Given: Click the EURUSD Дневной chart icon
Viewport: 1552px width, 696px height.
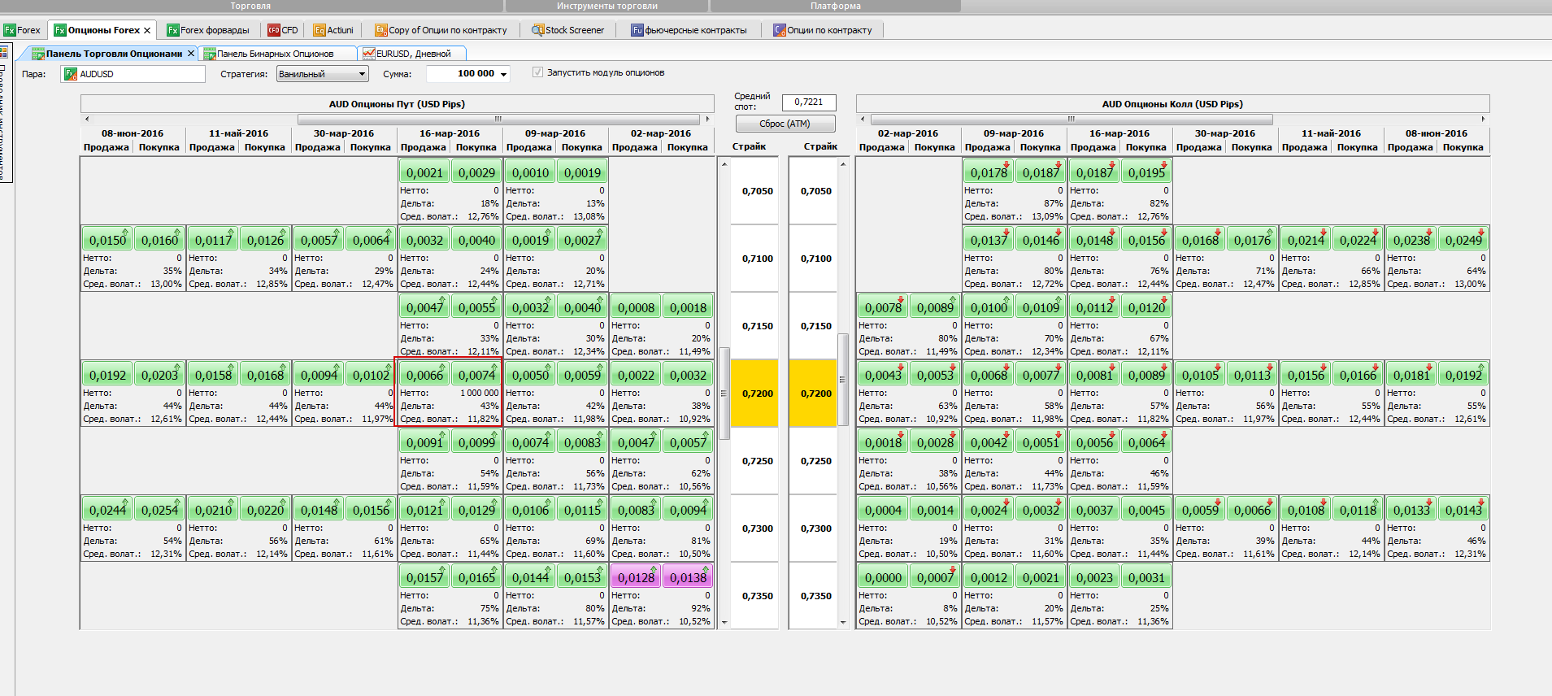Looking at the screenshot, I should click(x=369, y=54).
